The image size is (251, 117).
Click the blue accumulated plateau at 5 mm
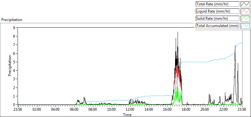[x=195, y=62]
